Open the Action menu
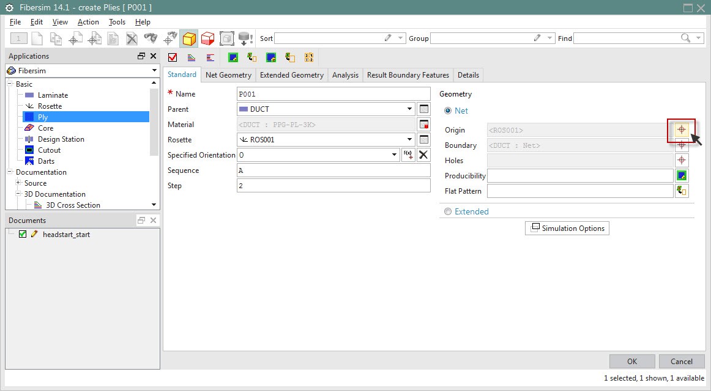This screenshot has width=711, height=391. coord(88,22)
